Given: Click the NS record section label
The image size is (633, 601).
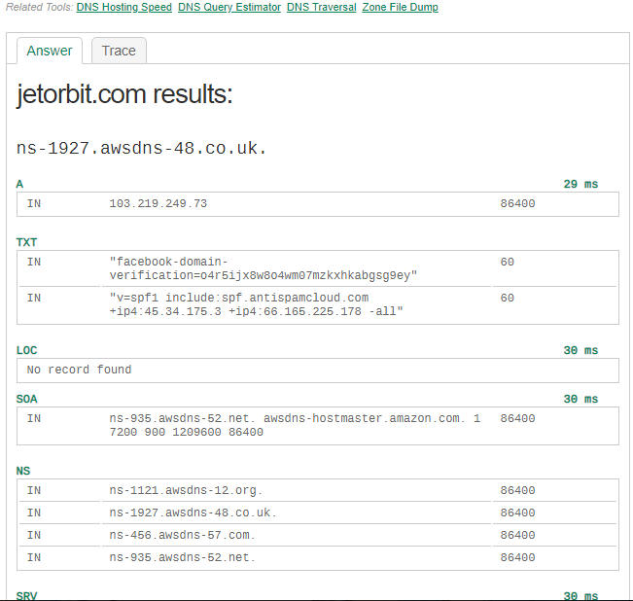Looking at the screenshot, I should click(x=23, y=471).
